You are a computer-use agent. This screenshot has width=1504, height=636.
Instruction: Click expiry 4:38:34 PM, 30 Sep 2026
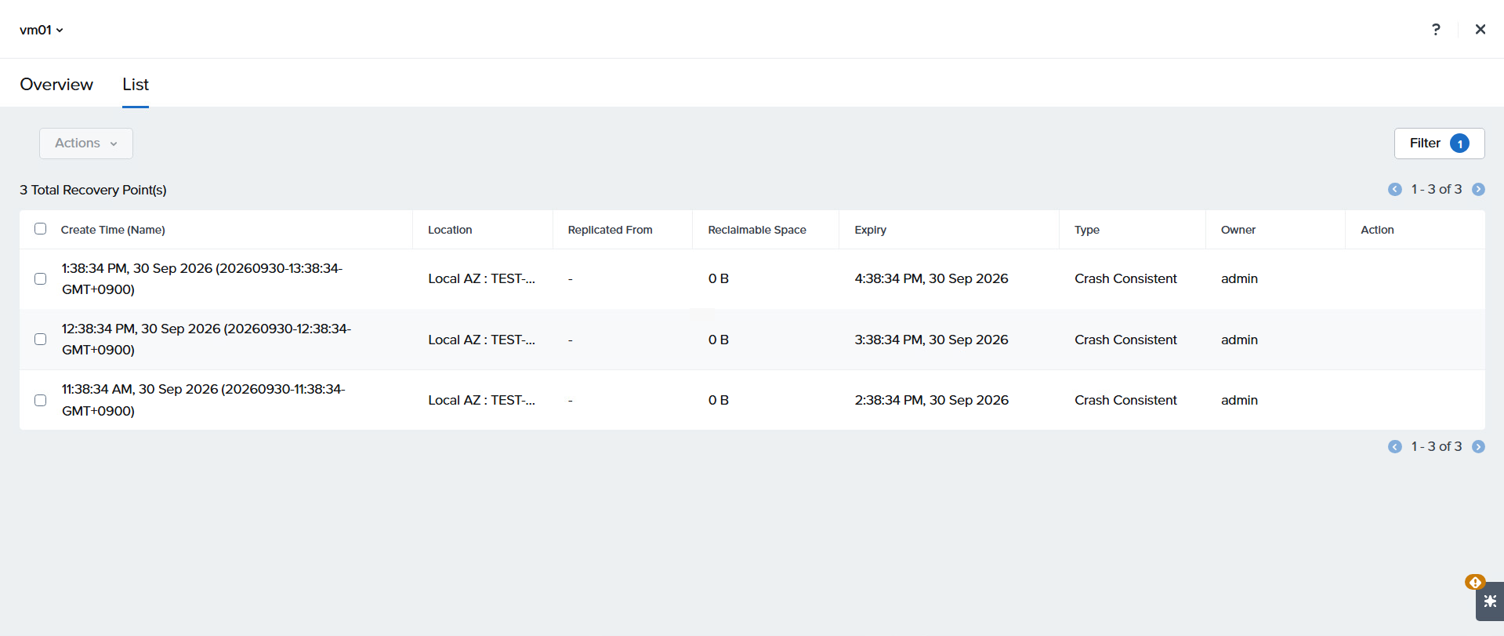pos(931,278)
